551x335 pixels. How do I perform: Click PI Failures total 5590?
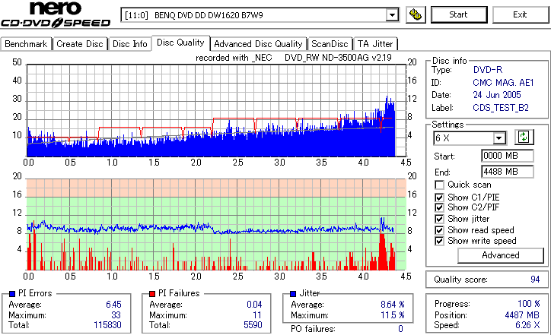coord(253,325)
